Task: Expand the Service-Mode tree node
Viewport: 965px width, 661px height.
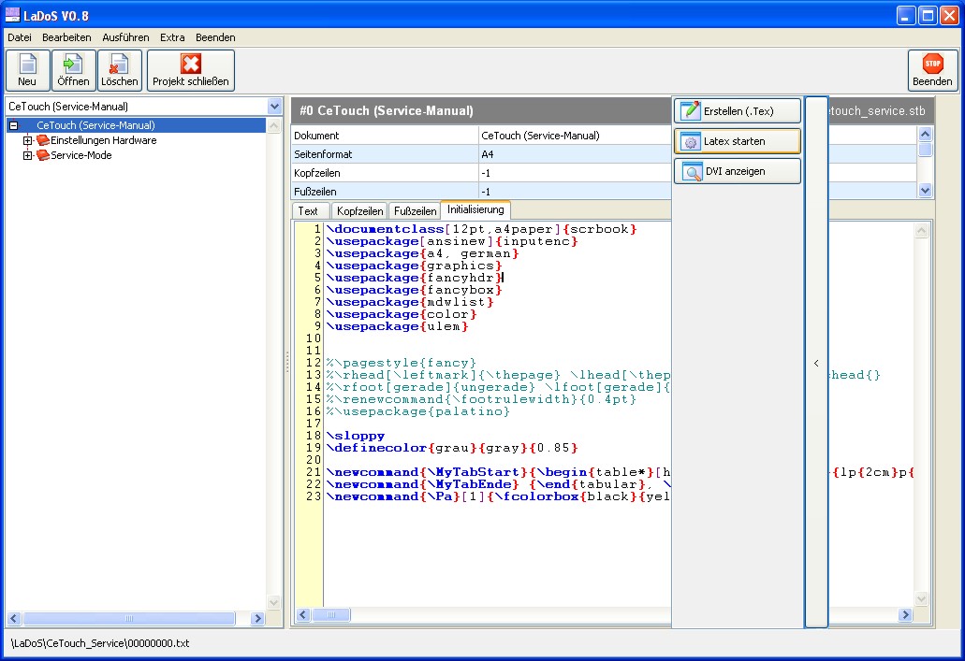Action: 28,155
